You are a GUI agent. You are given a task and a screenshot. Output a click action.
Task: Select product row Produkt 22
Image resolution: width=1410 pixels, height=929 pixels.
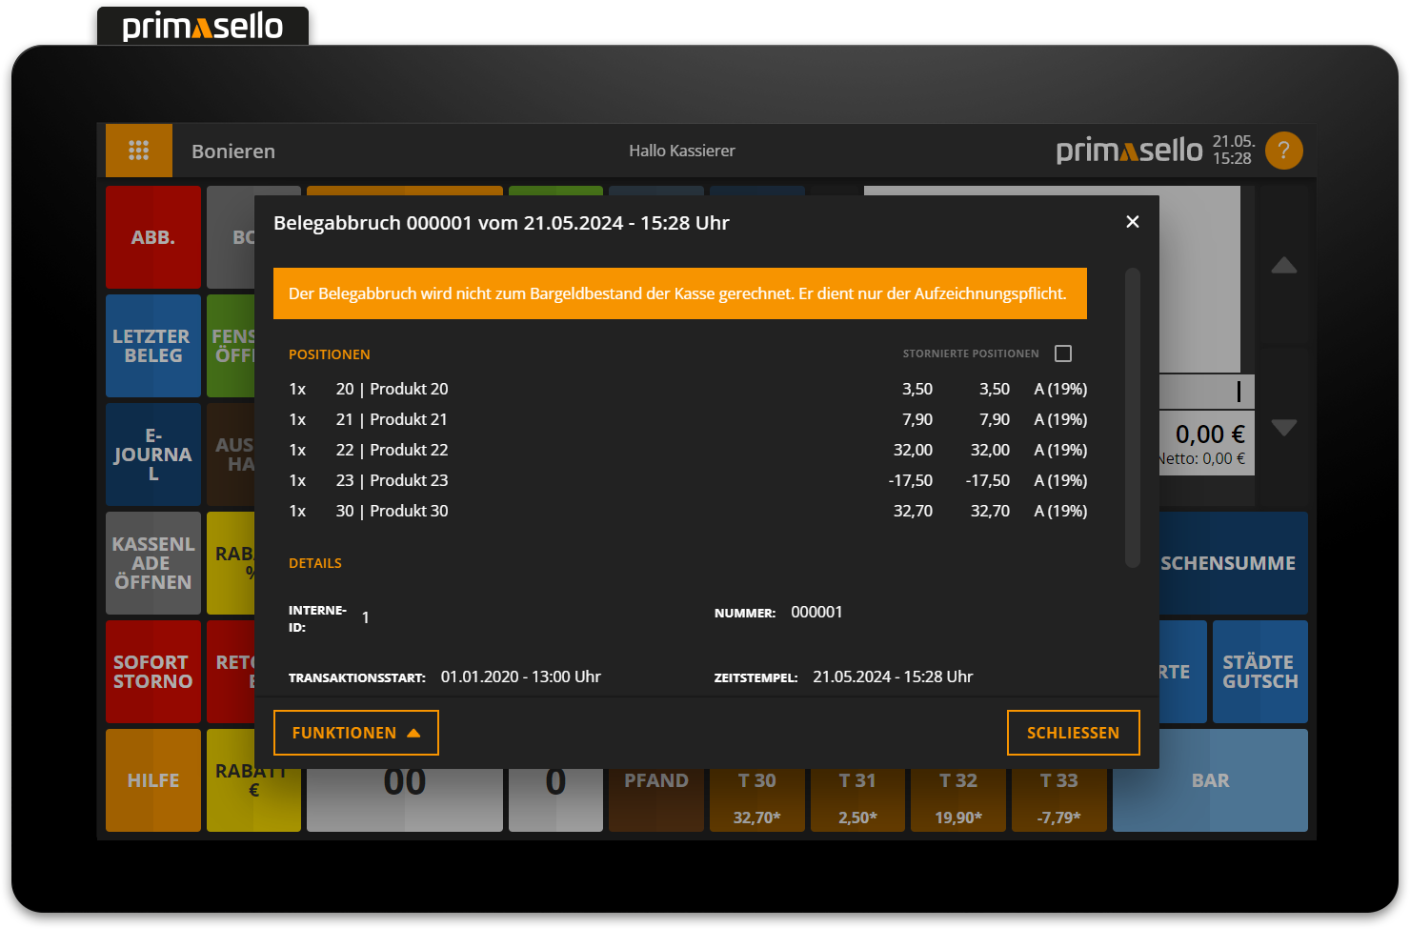click(687, 450)
